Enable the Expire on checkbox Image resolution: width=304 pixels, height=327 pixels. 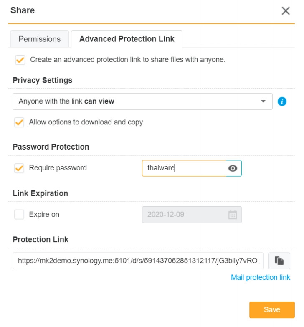click(x=19, y=215)
